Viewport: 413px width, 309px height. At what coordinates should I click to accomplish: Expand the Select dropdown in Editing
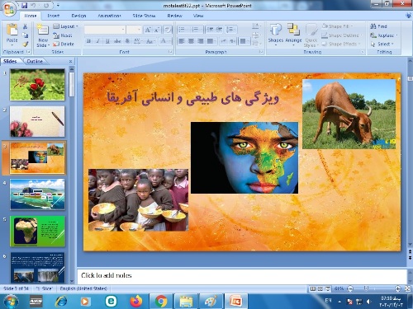click(382, 44)
